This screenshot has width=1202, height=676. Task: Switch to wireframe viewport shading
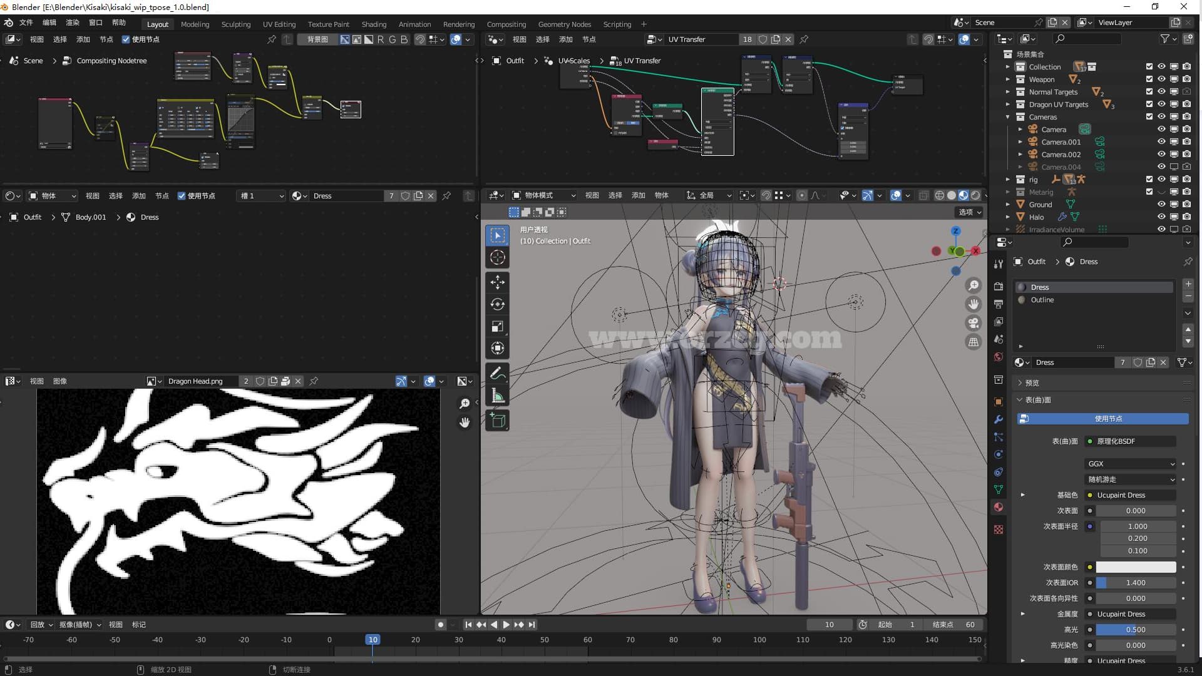[x=939, y=195]
